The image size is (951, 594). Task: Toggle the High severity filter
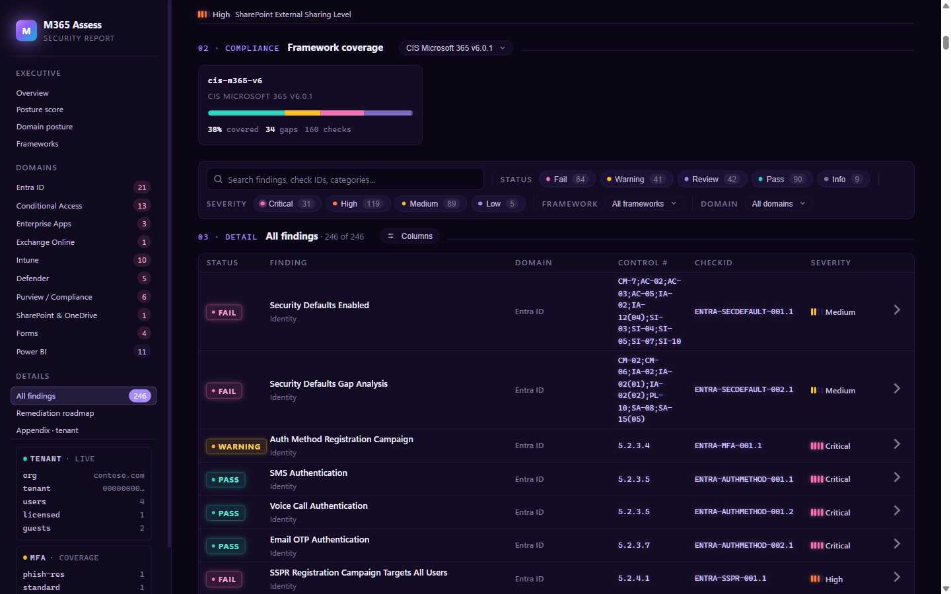[x=358, y=204]
